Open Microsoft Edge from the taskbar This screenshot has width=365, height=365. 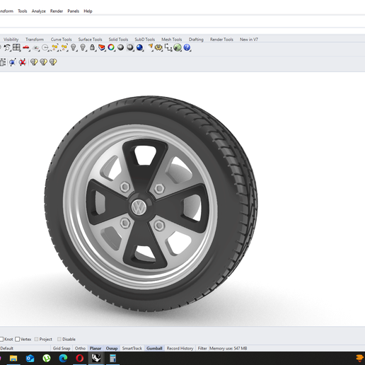(63, 359)
